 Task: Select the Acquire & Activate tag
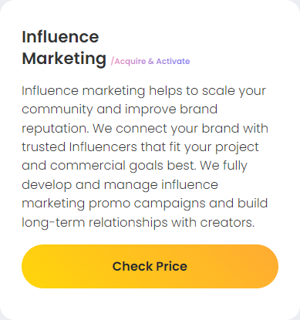point(150,62)
